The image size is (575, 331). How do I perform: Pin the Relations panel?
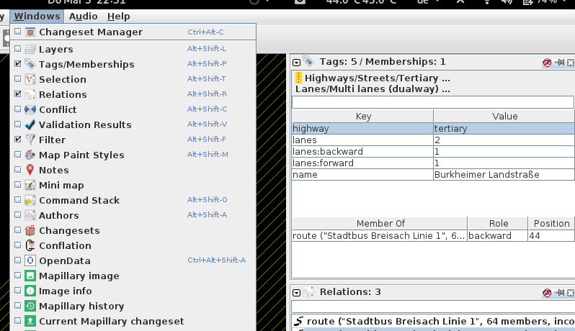560,293
